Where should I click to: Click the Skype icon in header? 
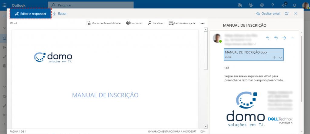tap(240, 5)
